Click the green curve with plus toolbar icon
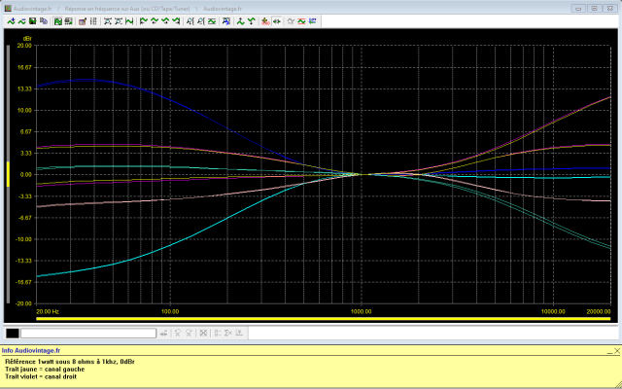622x389 pixels. 11,21
